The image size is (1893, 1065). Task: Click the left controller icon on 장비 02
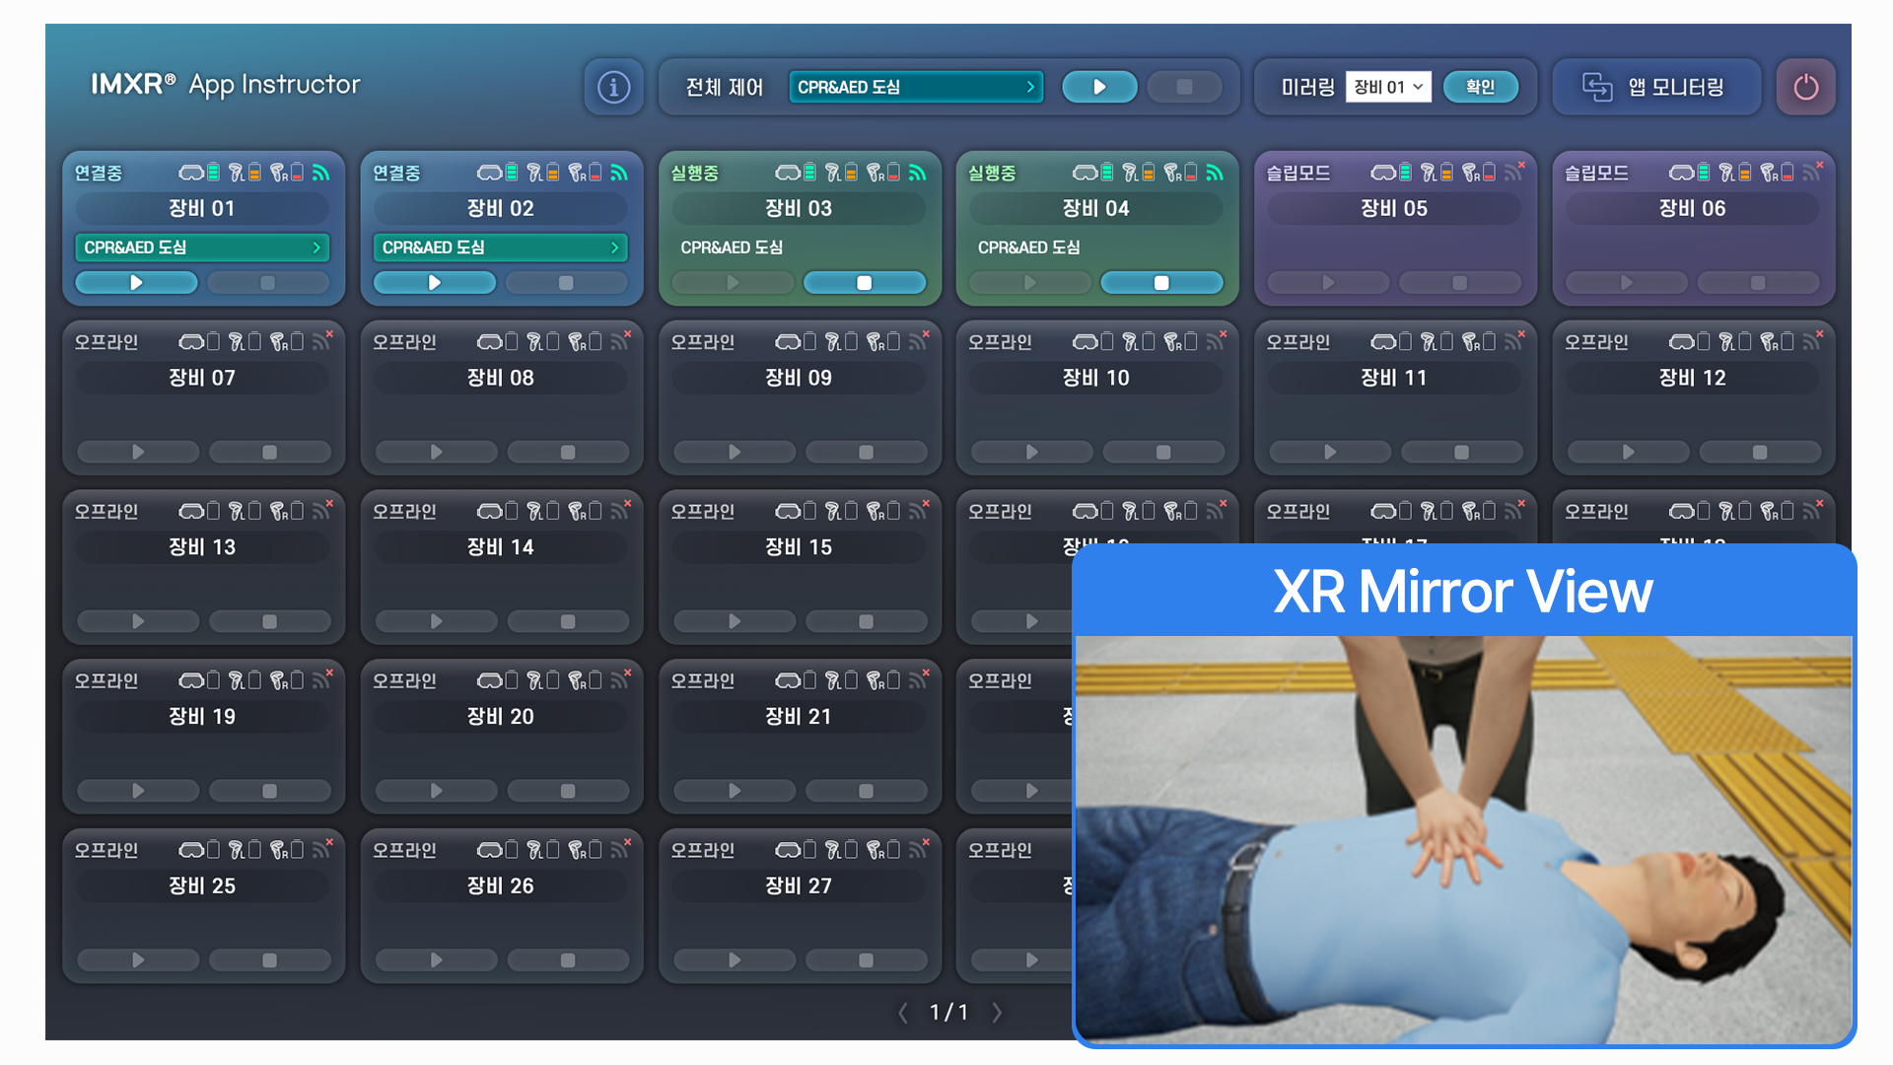coord(535,173)
